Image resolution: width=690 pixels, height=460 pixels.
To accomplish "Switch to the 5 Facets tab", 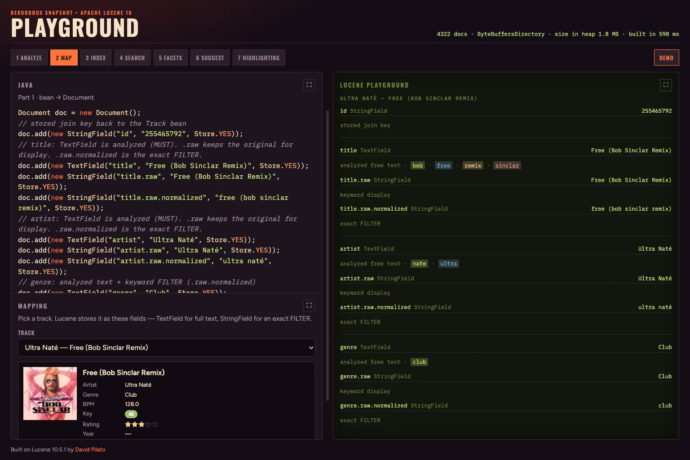I will 170,57.
